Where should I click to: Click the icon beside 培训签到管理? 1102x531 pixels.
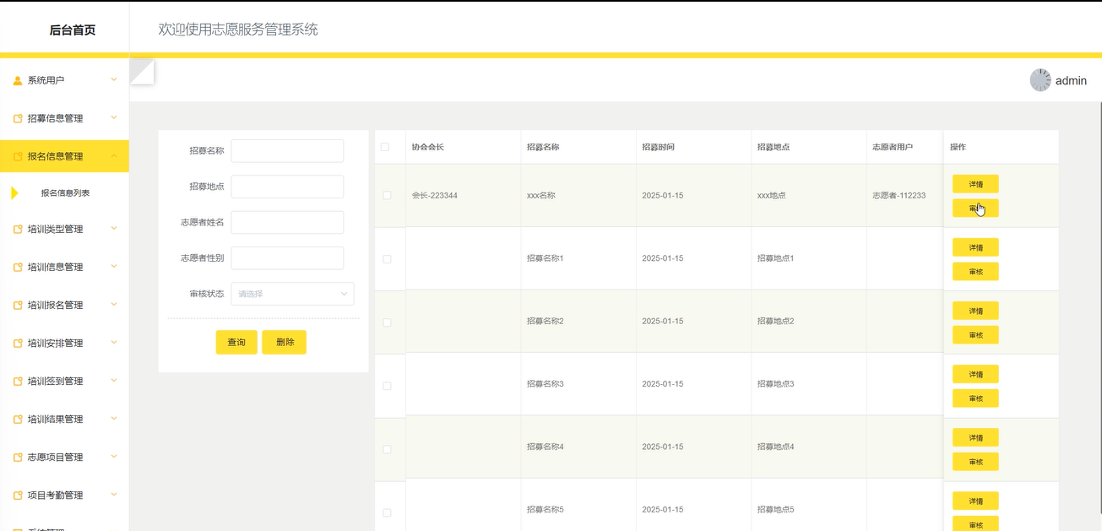click(18, 382)
